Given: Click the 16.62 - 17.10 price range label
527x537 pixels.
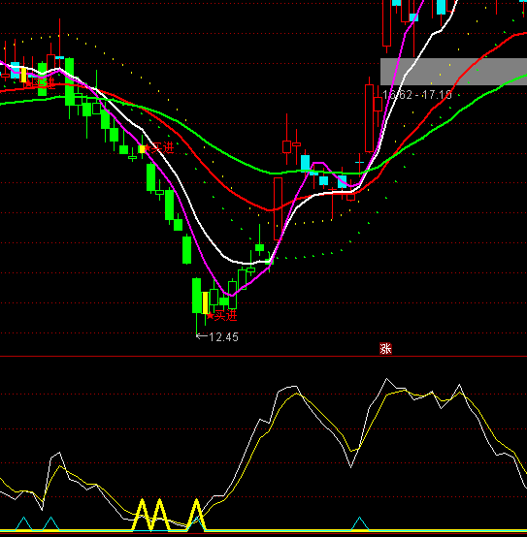Looking at the screenshot, I should click(417, 95).
